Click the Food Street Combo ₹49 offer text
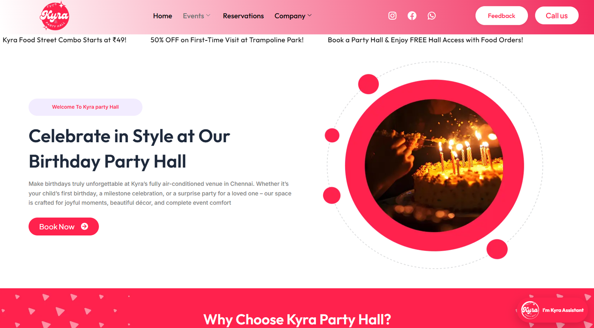 pos(65,40)
